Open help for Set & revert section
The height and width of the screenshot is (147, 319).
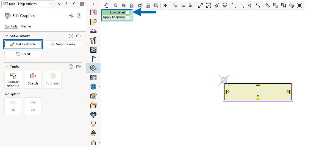[x=71, y=36]
